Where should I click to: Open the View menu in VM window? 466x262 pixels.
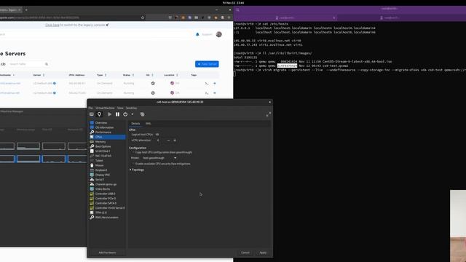pyautogui.click(x=120, y=108)
